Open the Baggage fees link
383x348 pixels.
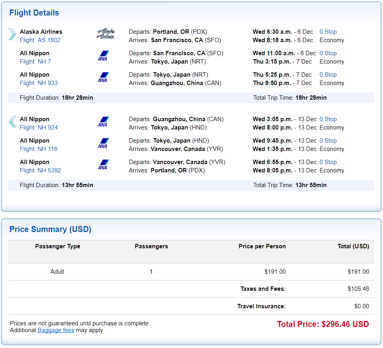pyautogui.click(x=56, y=330)
